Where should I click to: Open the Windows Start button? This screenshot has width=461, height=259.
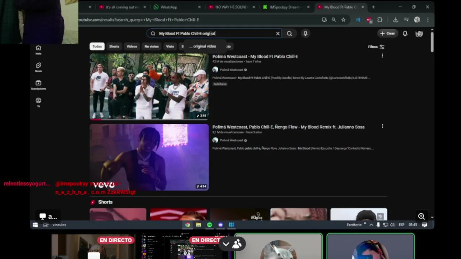(x=35, y=225)
